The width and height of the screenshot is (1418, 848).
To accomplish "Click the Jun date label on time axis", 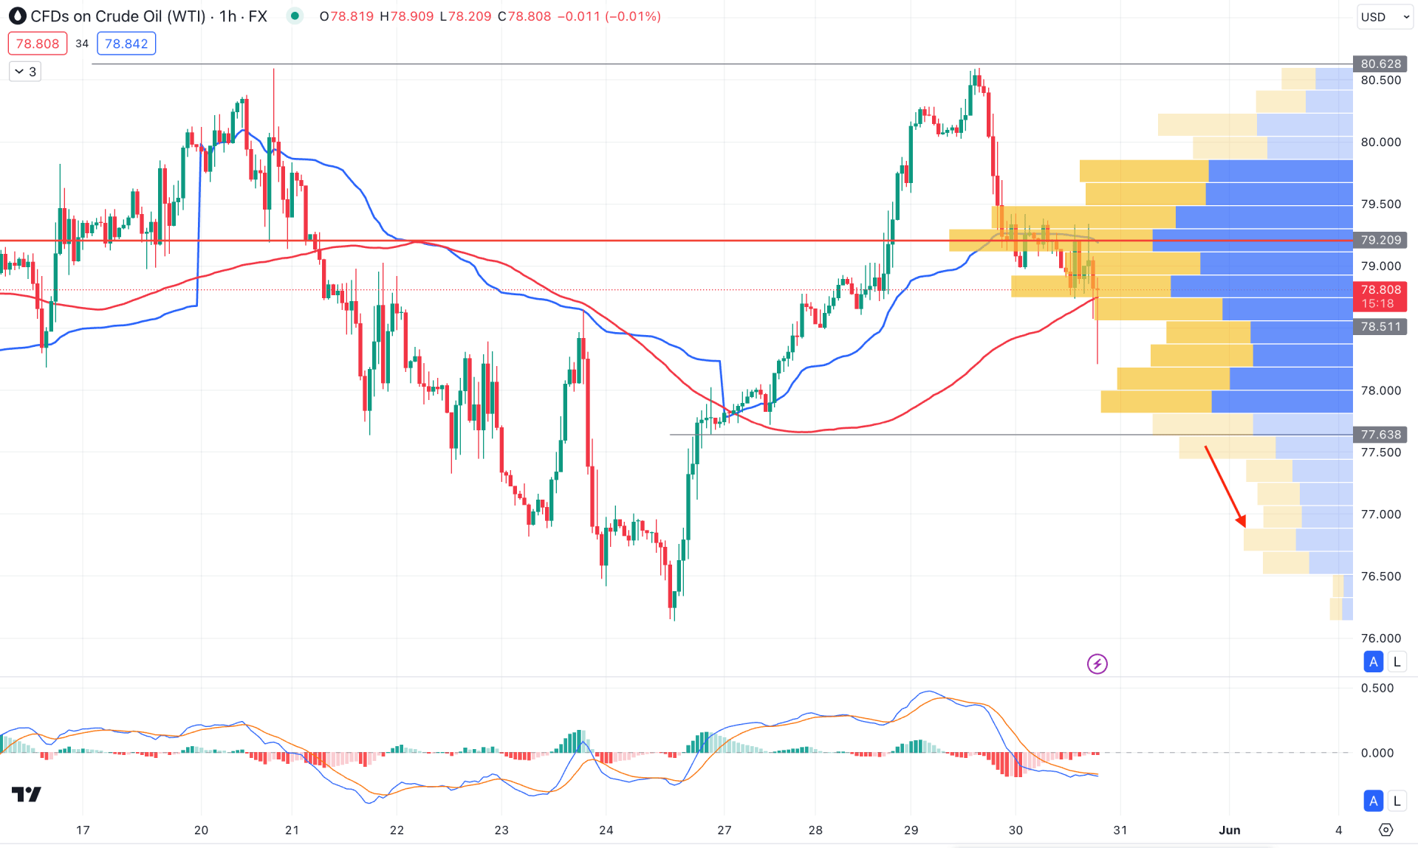I will coord(1230,830).
